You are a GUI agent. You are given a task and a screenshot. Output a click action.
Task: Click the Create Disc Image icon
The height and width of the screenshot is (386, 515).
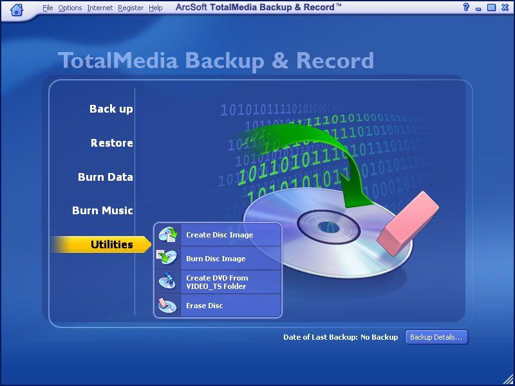coord(168,235)
